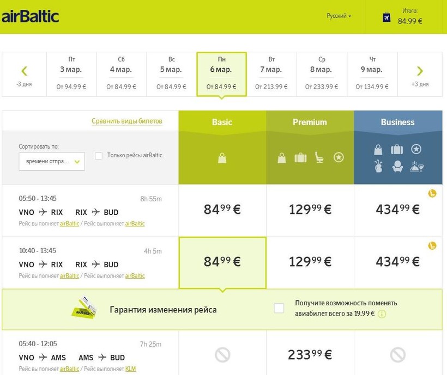Click the airBaltic logo
The height and width of the screenshot is (375, 447).
[x=30, y=16]
